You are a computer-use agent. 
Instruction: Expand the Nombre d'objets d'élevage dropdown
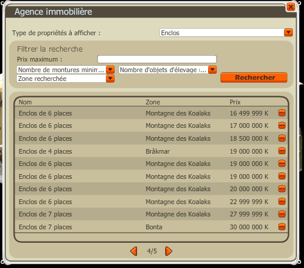click(212, 70)
